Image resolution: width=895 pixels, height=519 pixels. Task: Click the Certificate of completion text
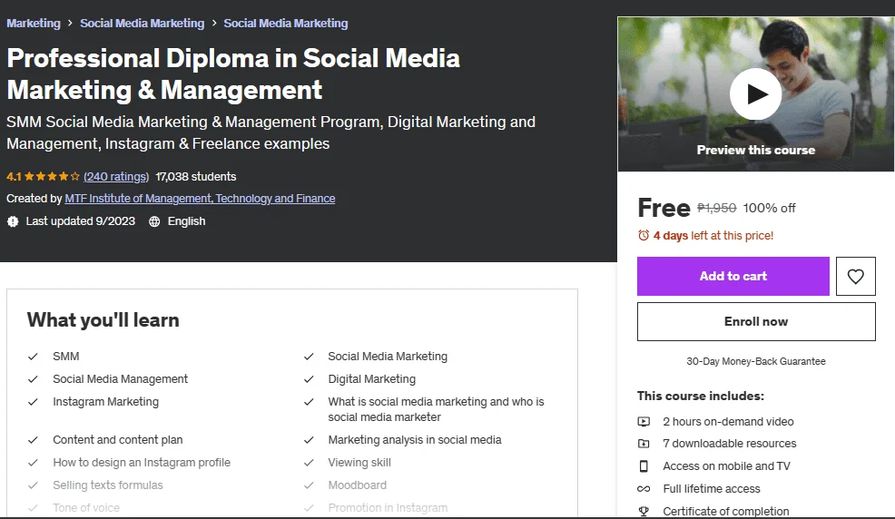coord(726,512)
